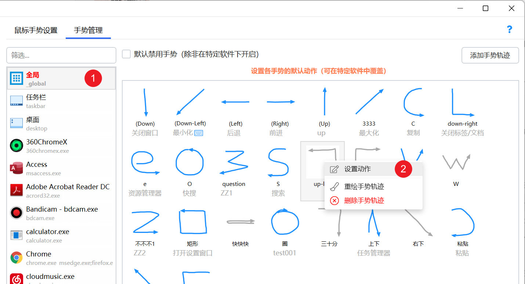The height and width of the screenshot is (284, 525).
Task: Select the 上下 gesture
Action: pos(374,223)
